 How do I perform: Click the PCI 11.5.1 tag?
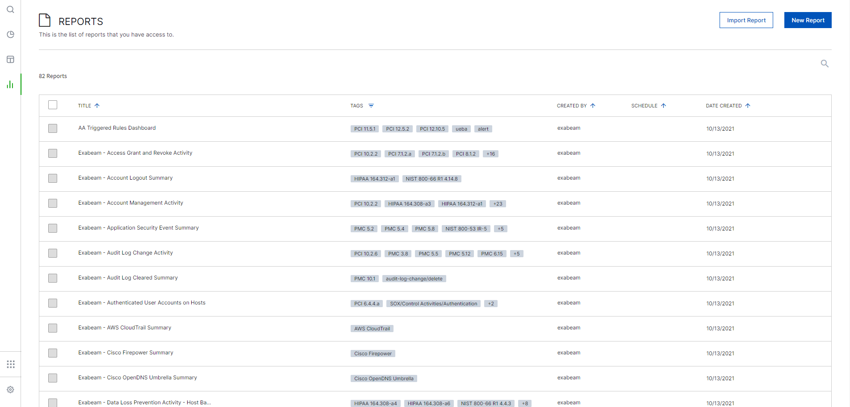(364, 129)
